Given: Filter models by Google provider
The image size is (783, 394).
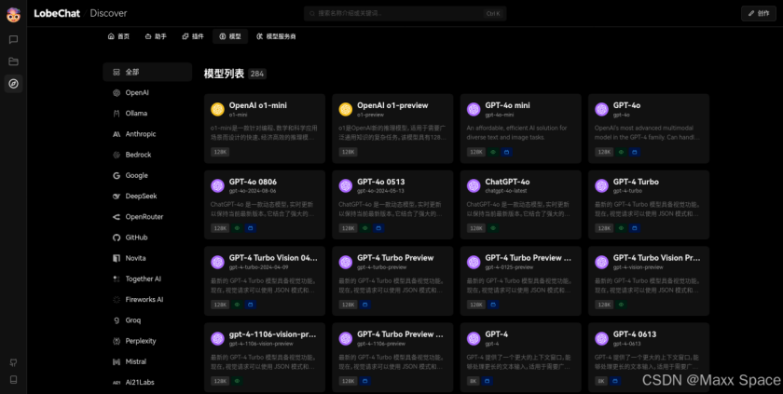Looking at the screenshot, I should click(147, 175).
